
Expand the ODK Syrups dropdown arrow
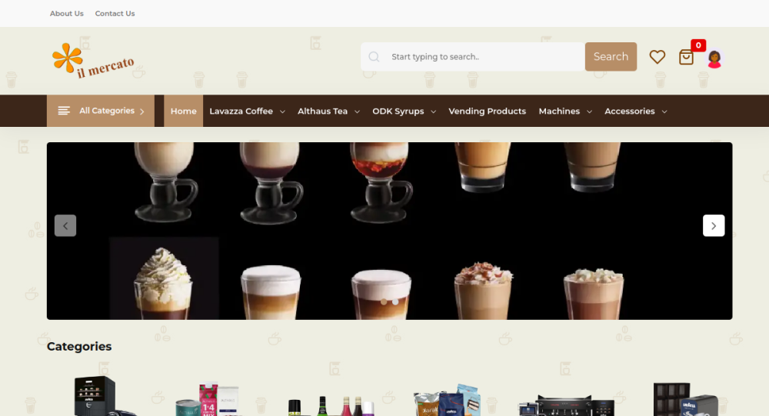click(434, 111)
